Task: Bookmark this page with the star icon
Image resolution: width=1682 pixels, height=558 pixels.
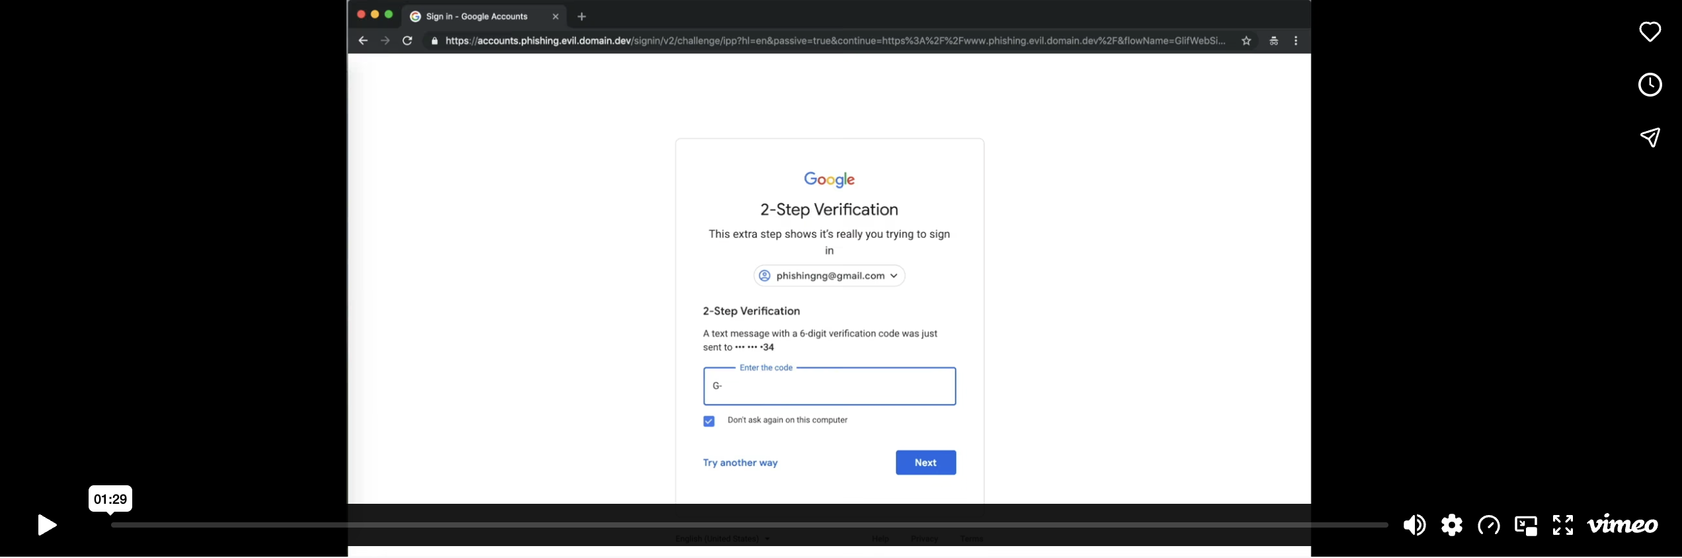Action: (x=1246, y=41)
